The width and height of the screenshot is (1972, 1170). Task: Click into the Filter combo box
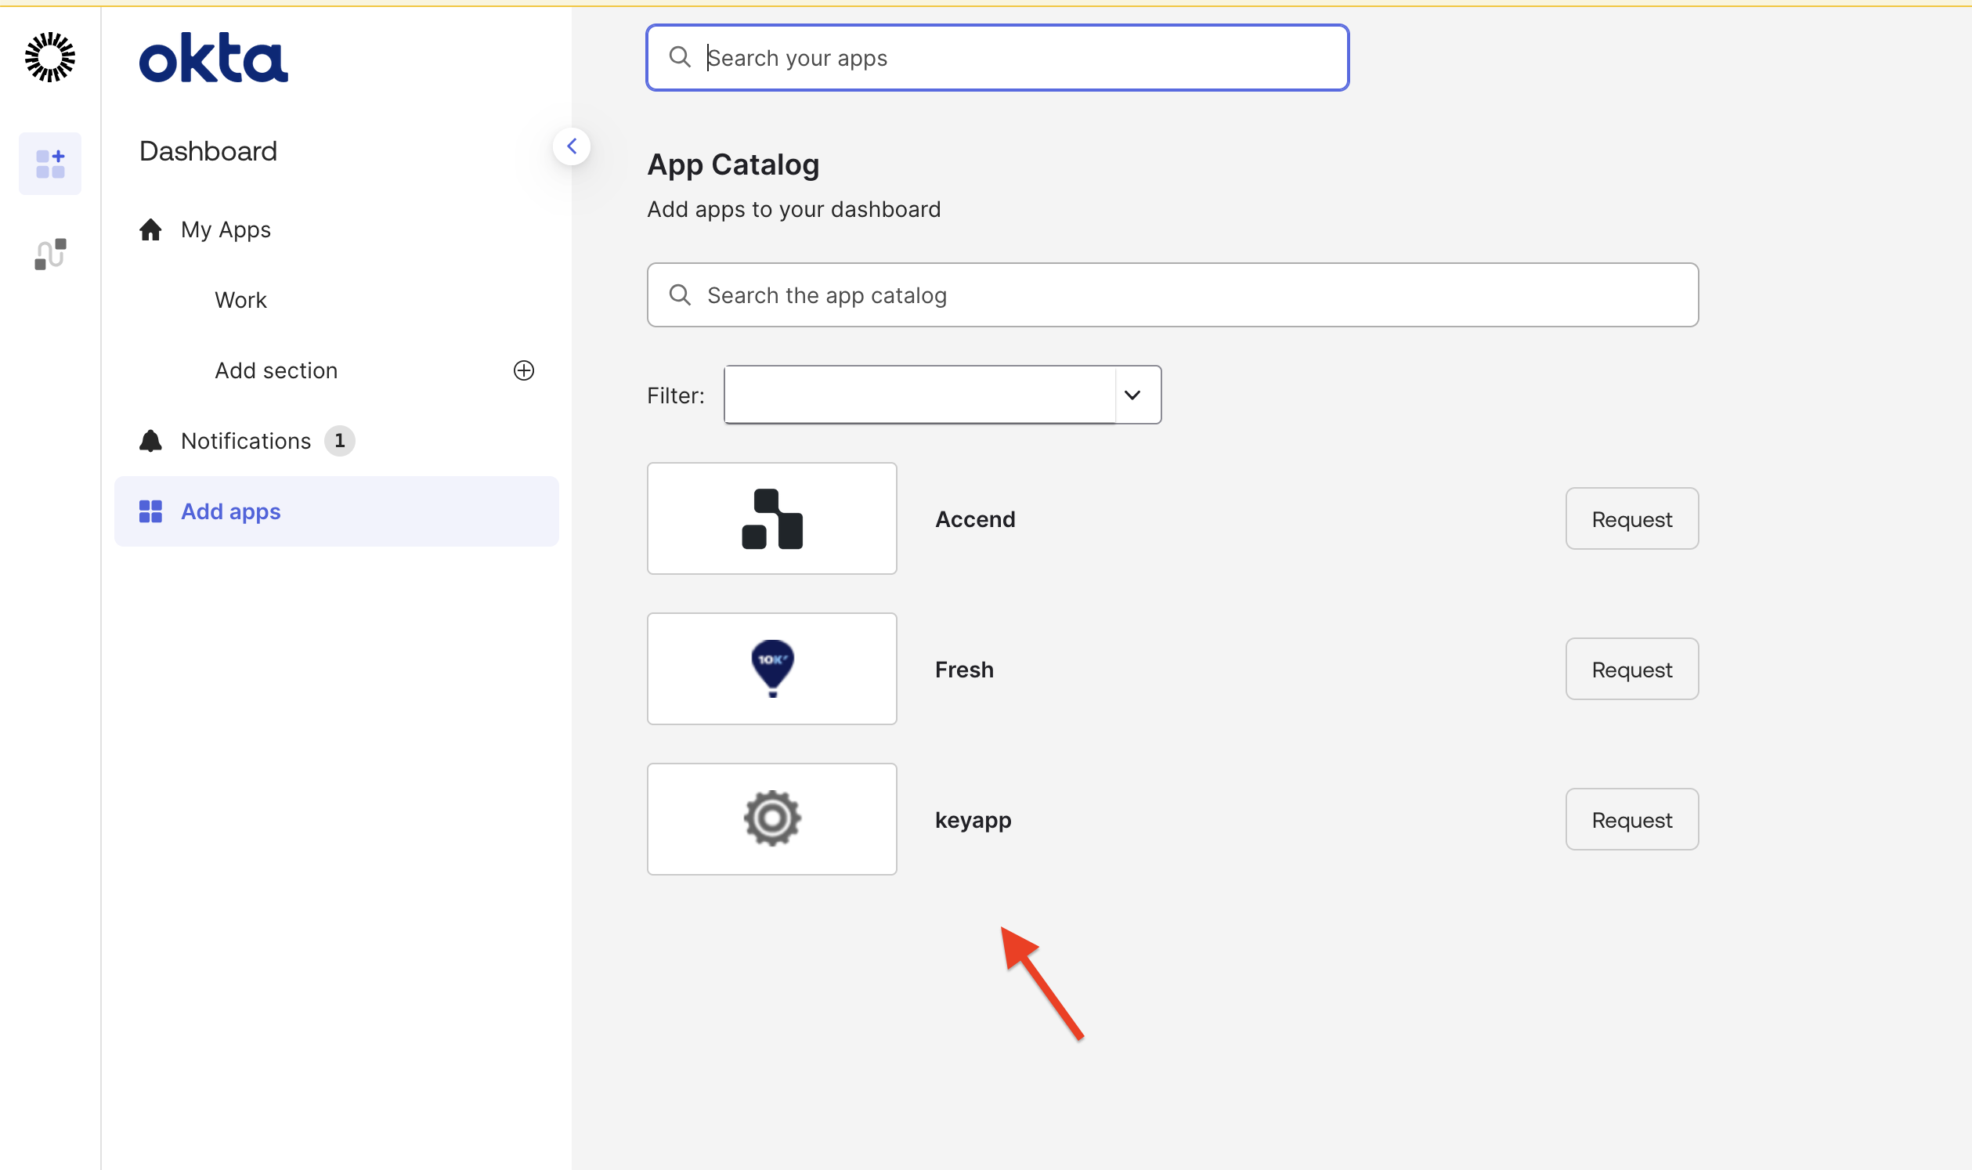[x=919, y=394]
